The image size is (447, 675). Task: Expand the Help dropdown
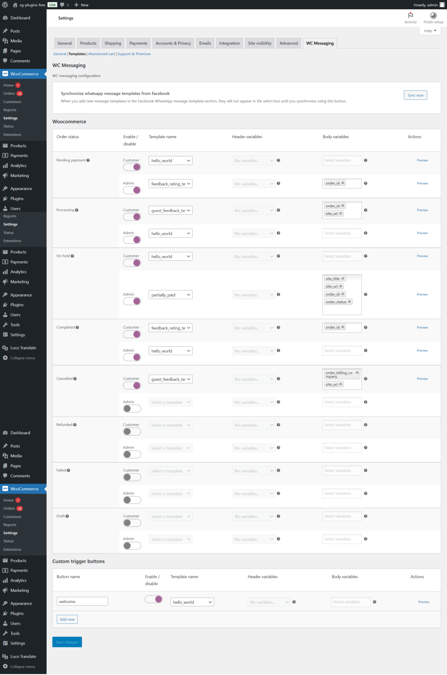point(430,31)
